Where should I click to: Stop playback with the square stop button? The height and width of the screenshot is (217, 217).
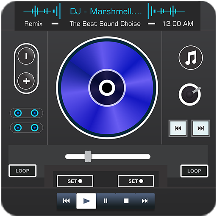coord(126,201)
